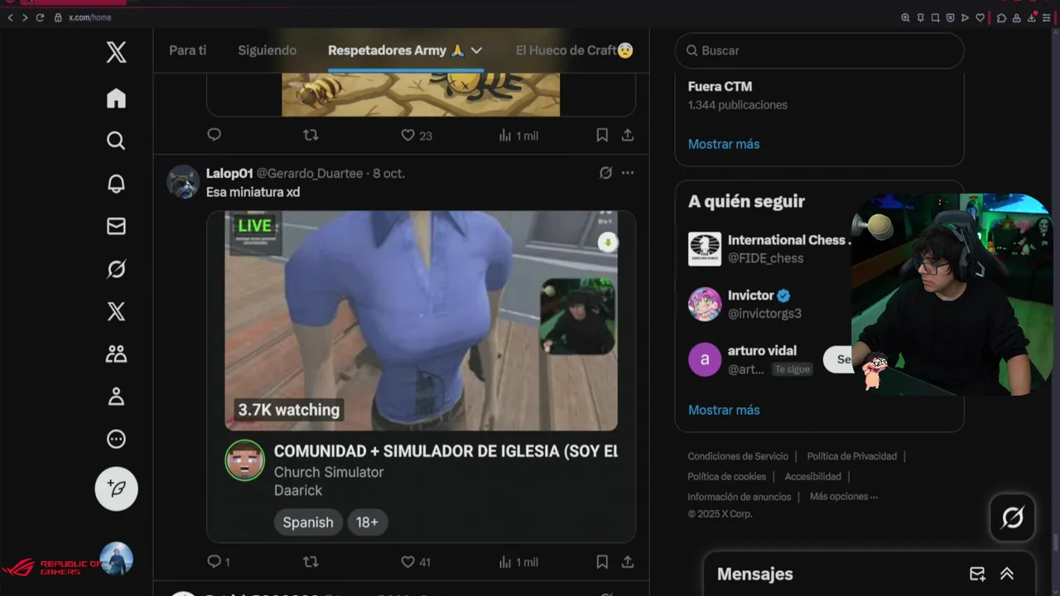
Task: Open the X logo home icon
Action: click(116, 52)
